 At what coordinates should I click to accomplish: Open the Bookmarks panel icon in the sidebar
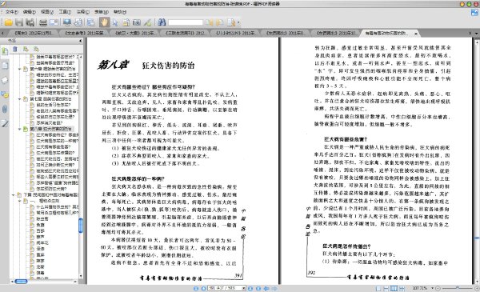[5, 51]
